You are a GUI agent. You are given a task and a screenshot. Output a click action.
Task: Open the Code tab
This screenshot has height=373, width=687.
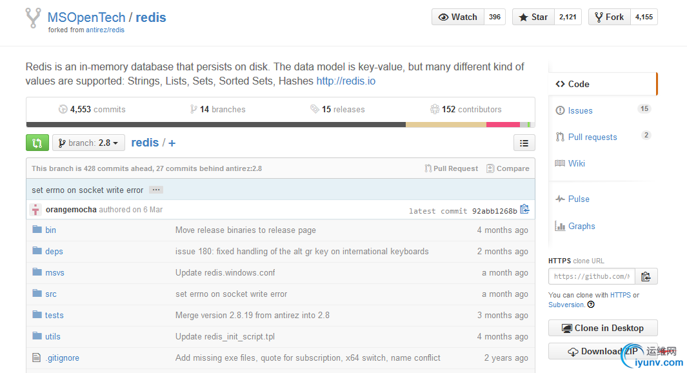(602, 84)
